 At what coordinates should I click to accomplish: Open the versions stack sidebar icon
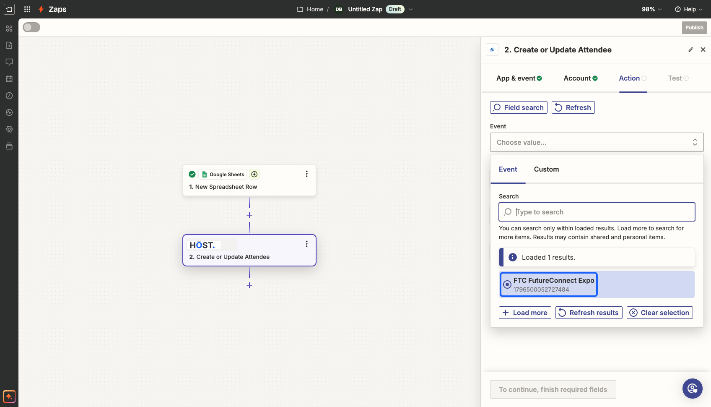click(x=9, y=146)
